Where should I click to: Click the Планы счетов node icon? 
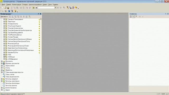click(4, 74)
